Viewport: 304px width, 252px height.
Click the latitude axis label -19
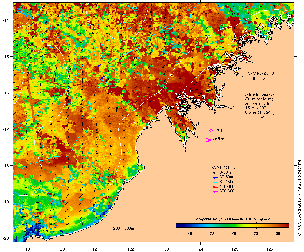[5, 202]
